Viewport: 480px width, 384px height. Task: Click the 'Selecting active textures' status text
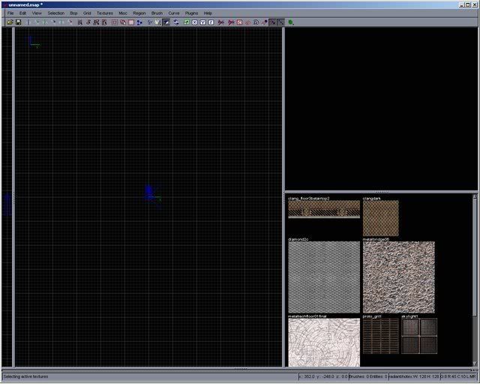click(x=25, y=376)
